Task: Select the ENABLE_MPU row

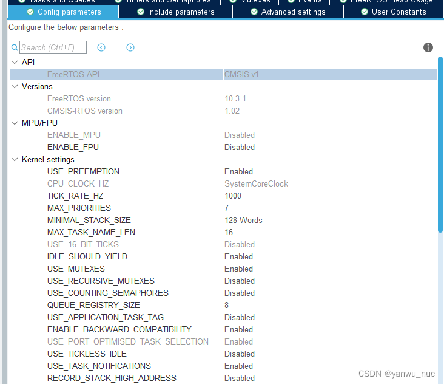Action: 223,135
